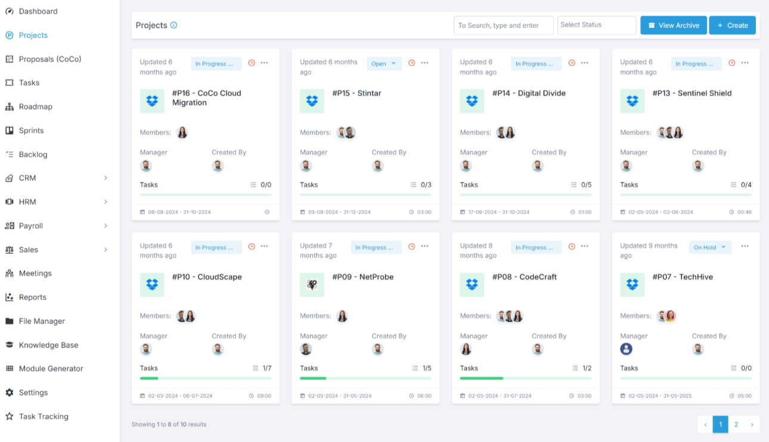Click the View Archive button
Screen dimensions: 769x442
click(x=673, y=26)
